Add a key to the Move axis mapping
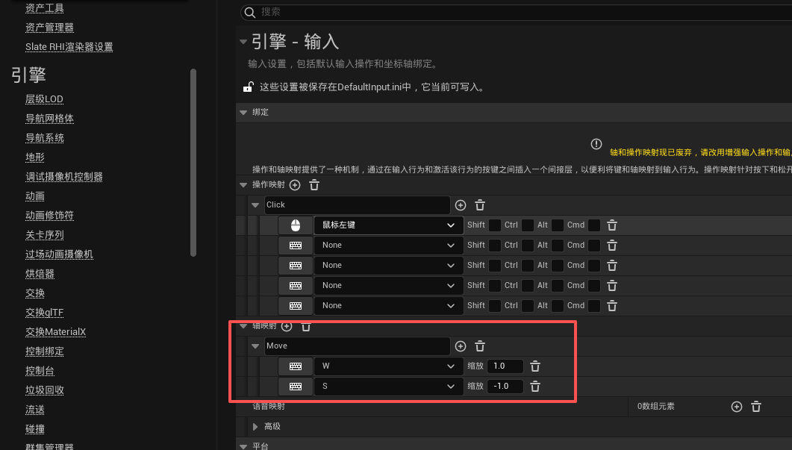The height and width of the screenshot is (450, 792). coord(460,346)
